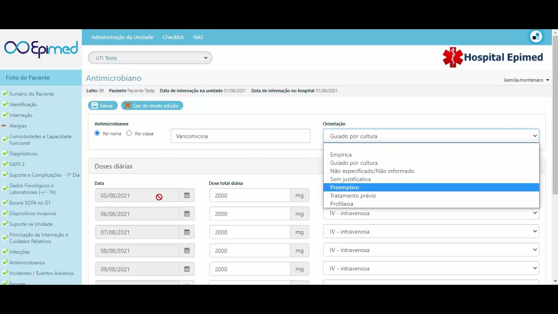Click the dash icon beside Alergias
The image size is (558, 314).
(4, 126)
